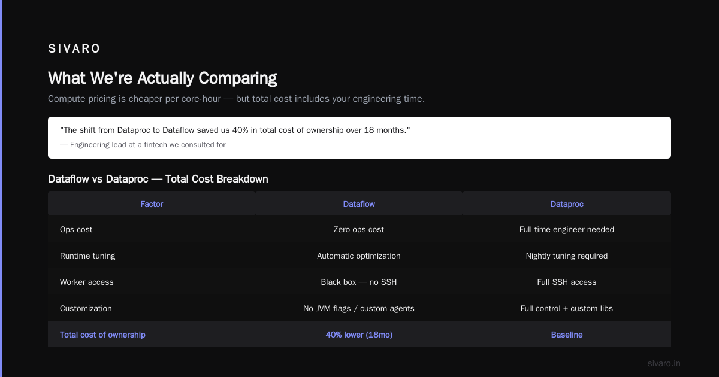
Task: Click the 'Customization' row label
Action: pyautogui.click(x=86, y=309)
